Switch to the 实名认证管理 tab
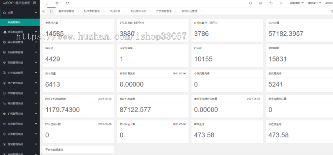This screenshot has height=155, width=333. point(189,11)
